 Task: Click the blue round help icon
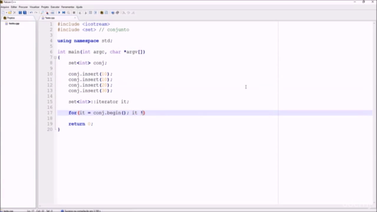[113, 12]
